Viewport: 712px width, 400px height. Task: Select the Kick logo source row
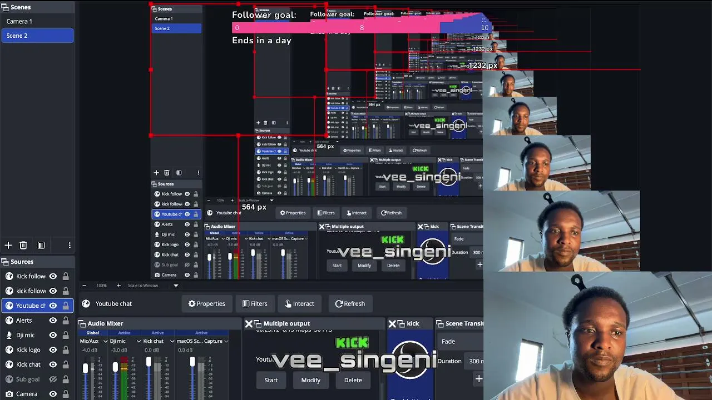point(37,350)
